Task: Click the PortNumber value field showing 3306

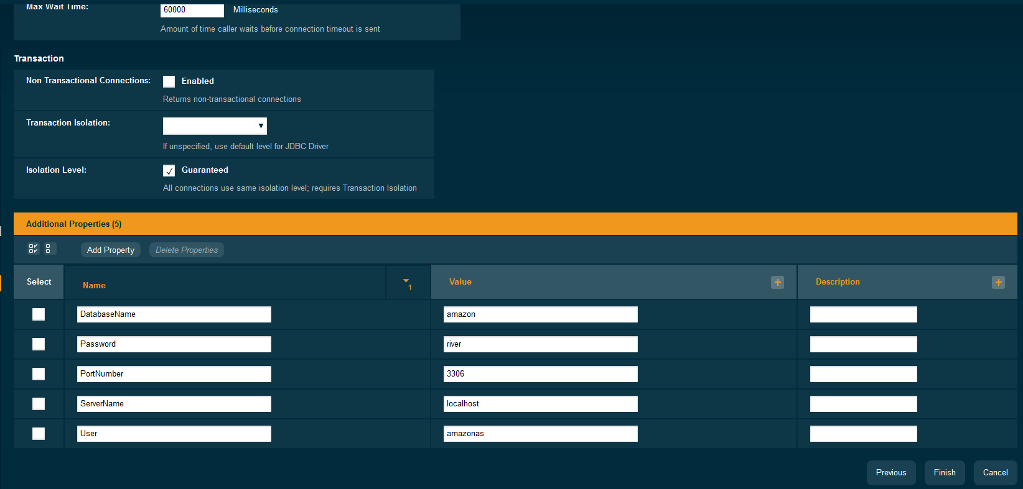Action: pyautogui.click(x=540, y=374)
